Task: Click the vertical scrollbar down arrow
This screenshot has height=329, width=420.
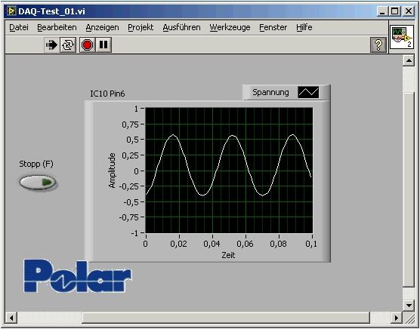Action: (x=409, y=305)
